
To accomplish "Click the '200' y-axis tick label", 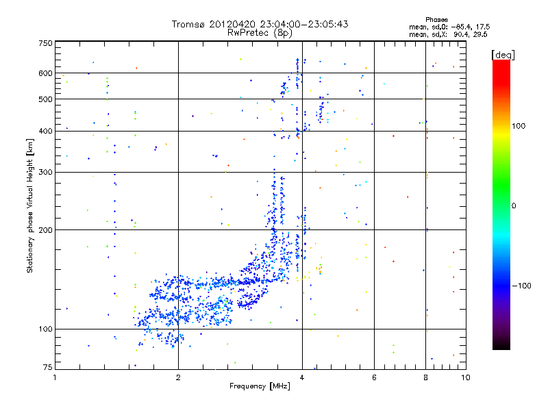I will 45,230.
